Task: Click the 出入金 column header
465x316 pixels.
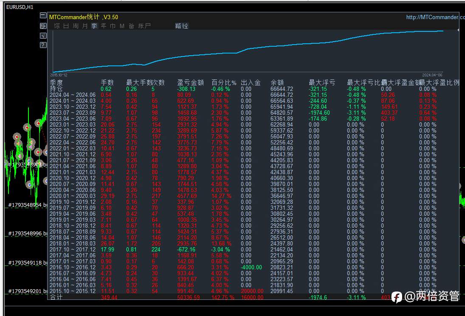Action: pyautogui.click(x=251, y=82)
